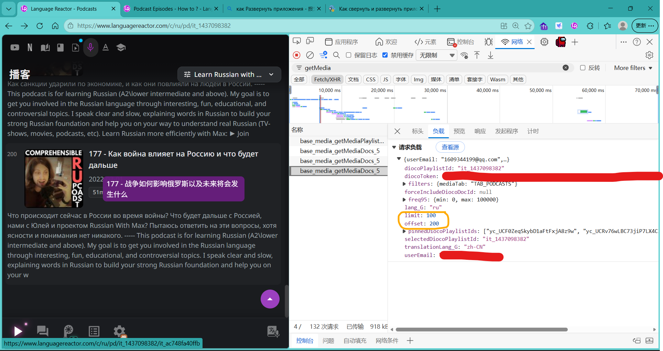Switch to the 标头 headers tab

tap(417, 131)
